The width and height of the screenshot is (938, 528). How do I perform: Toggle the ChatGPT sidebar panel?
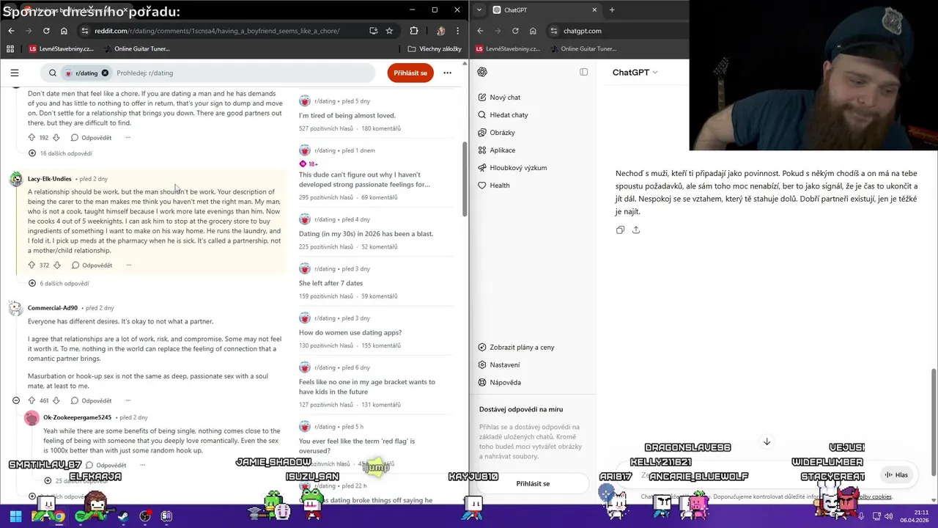pos(583,72)
